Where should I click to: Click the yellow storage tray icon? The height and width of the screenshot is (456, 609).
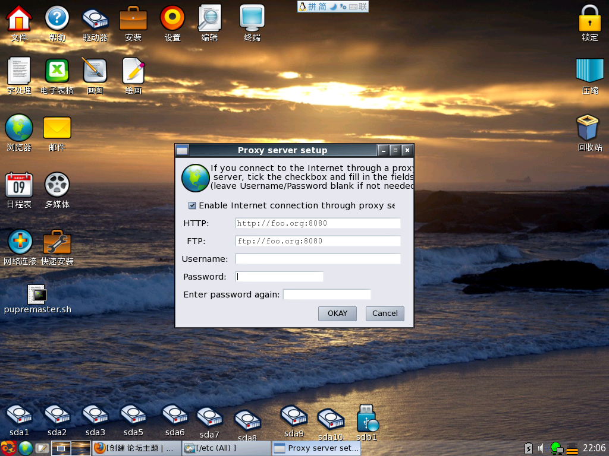click(x=572, y=449)
